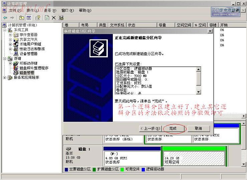Collapse the 存储 tree node
Image resolution: width=247 pixels, height=180 pixels.
[4, 59]
